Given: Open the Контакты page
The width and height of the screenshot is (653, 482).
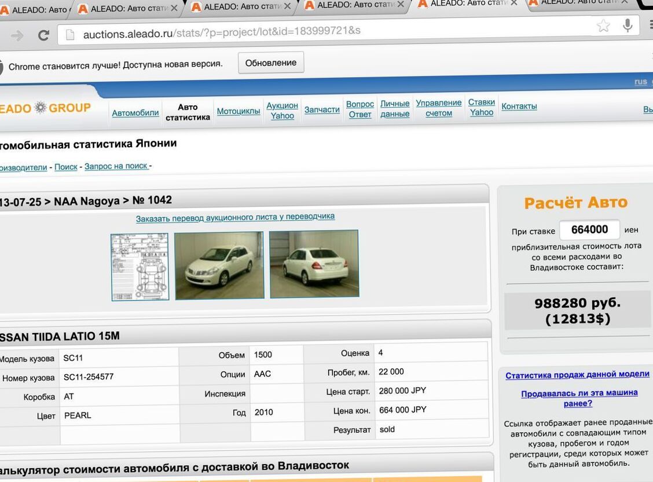Looking at the screenshot, I should tap(519, 106).
